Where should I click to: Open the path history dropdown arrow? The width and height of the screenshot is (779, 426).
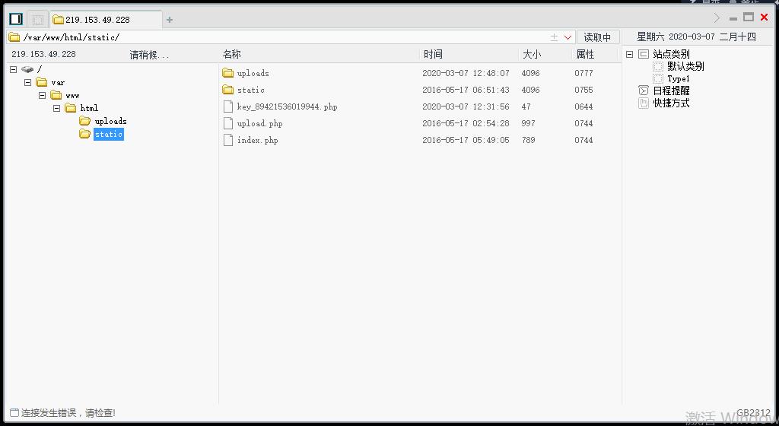click(x=568, y=37)
